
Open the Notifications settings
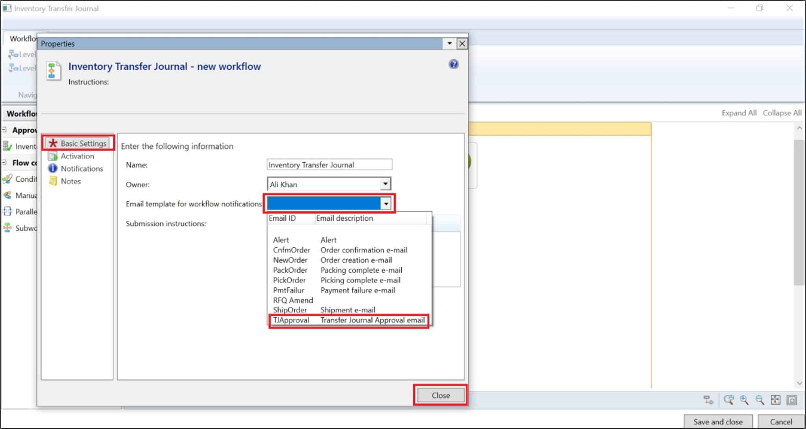pyautogui.click(x=81, y=169)
